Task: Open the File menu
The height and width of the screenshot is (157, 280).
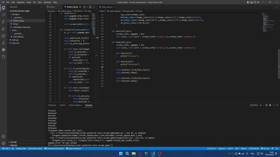Action: (x=7, y=2)
